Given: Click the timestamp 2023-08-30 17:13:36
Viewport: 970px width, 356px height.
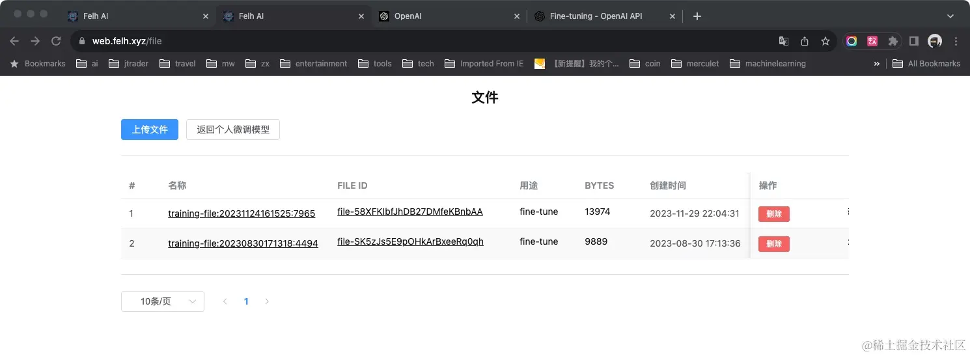Looking at the screenshot, I should (x=695, y=243).
